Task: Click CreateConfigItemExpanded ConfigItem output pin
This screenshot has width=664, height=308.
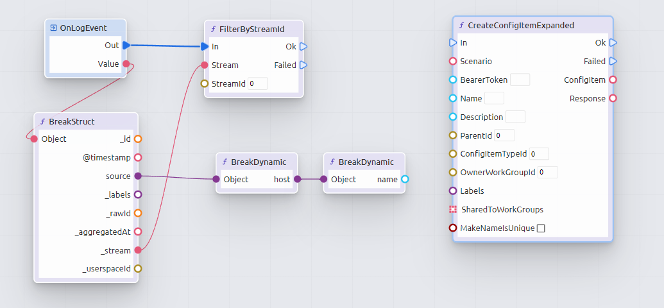Action: point(613,80)
